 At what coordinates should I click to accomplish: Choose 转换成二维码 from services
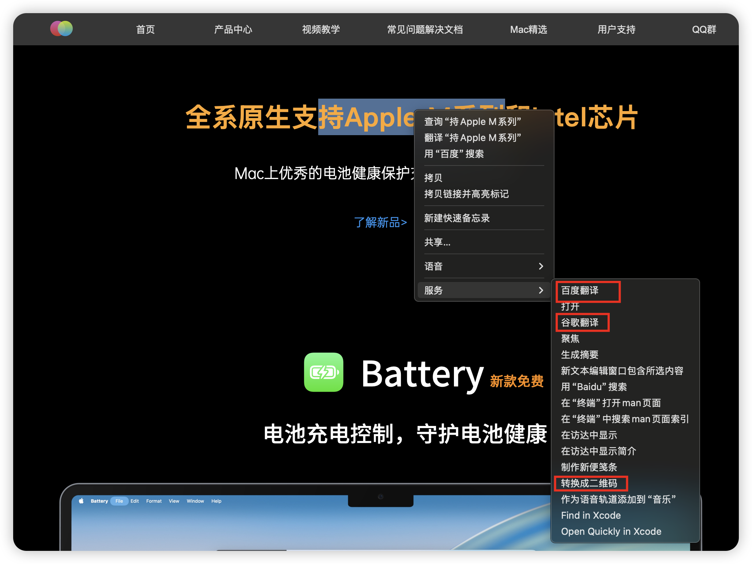click(x=589, y=483)
